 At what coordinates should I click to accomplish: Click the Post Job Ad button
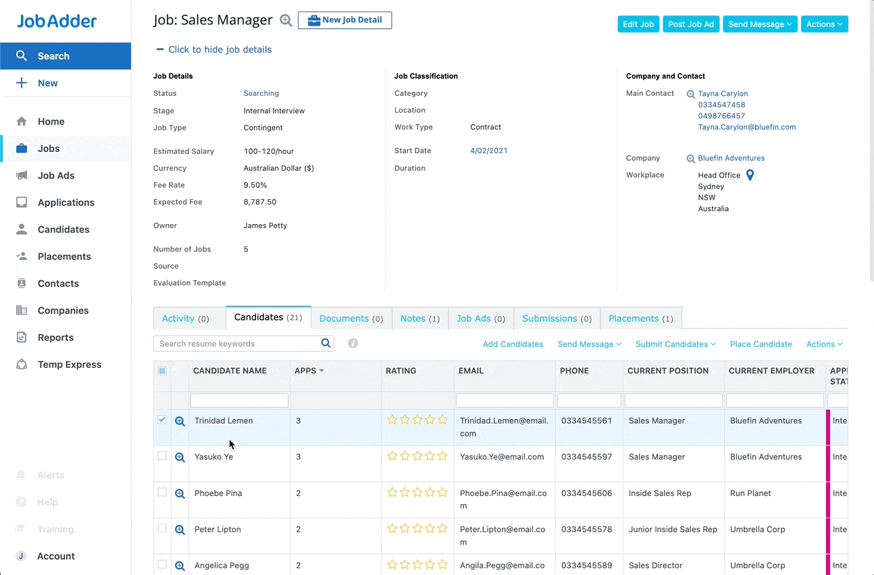click(x=691, y=24)
